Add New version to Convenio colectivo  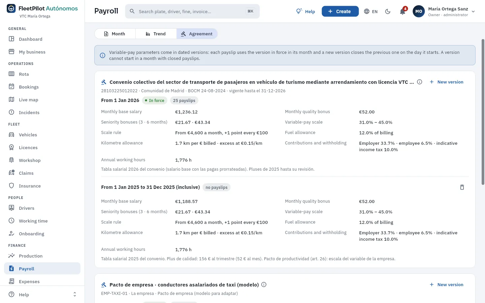coord(447,82)
